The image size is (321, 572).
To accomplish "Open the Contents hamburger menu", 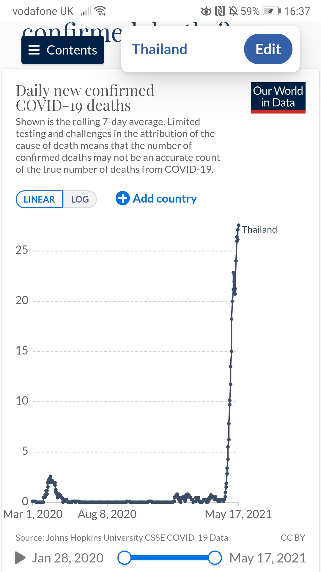I will coord(63,50).
